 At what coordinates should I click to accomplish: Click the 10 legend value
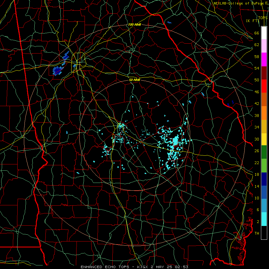(x=257, y=198)
